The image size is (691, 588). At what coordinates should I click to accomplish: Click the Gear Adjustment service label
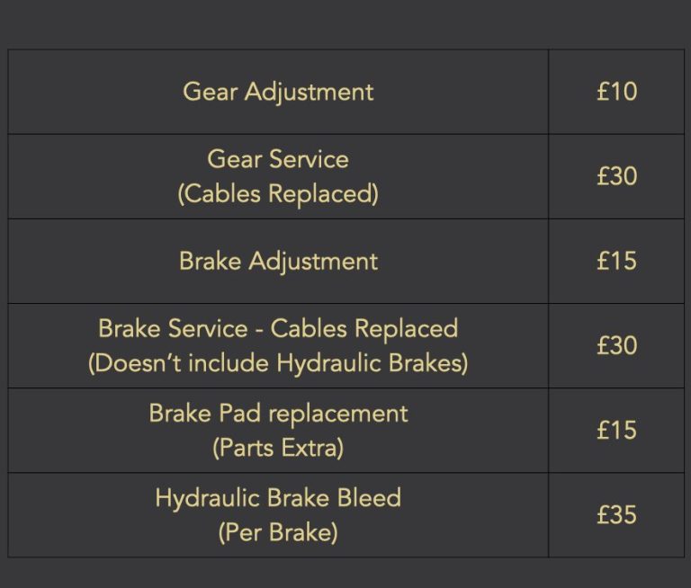(278, 93)
